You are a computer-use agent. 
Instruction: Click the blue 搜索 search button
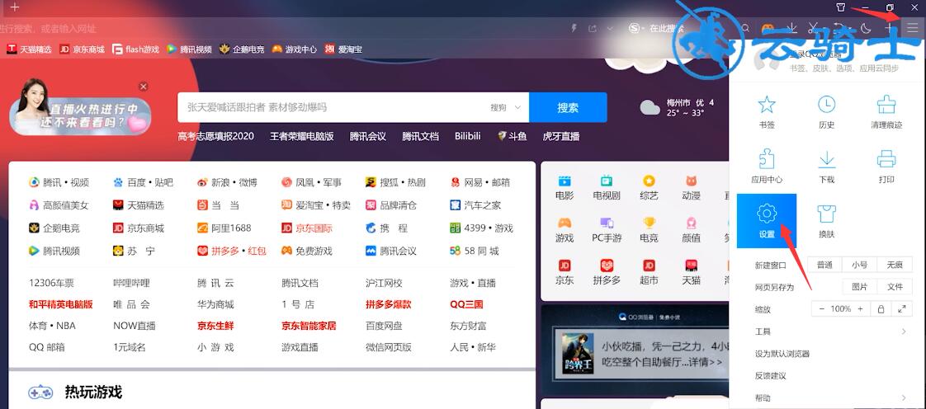pyautogui.click(x=568, y=107)
